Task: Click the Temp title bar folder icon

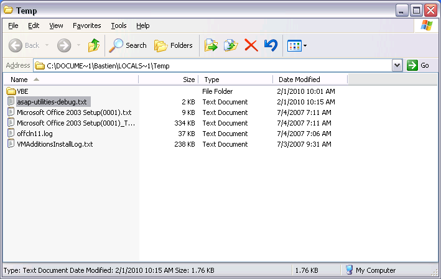Action: pyautogui.click(x=9, y=11)
